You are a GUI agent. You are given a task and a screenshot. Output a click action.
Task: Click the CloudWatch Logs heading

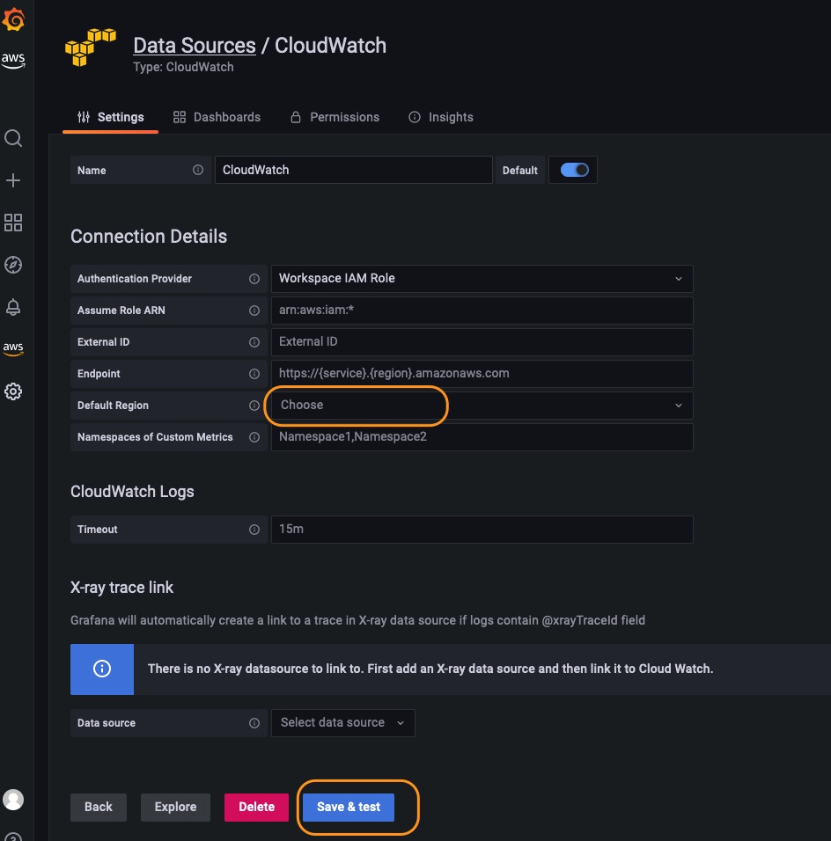click(x=132, y=492)
